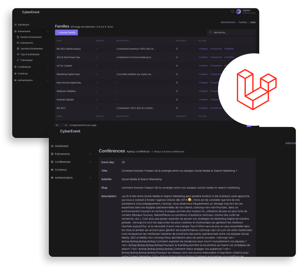304x269 pixels.
Task: Open Dashboard menu item in Conférences window
Action: click(x=61, y=146)
